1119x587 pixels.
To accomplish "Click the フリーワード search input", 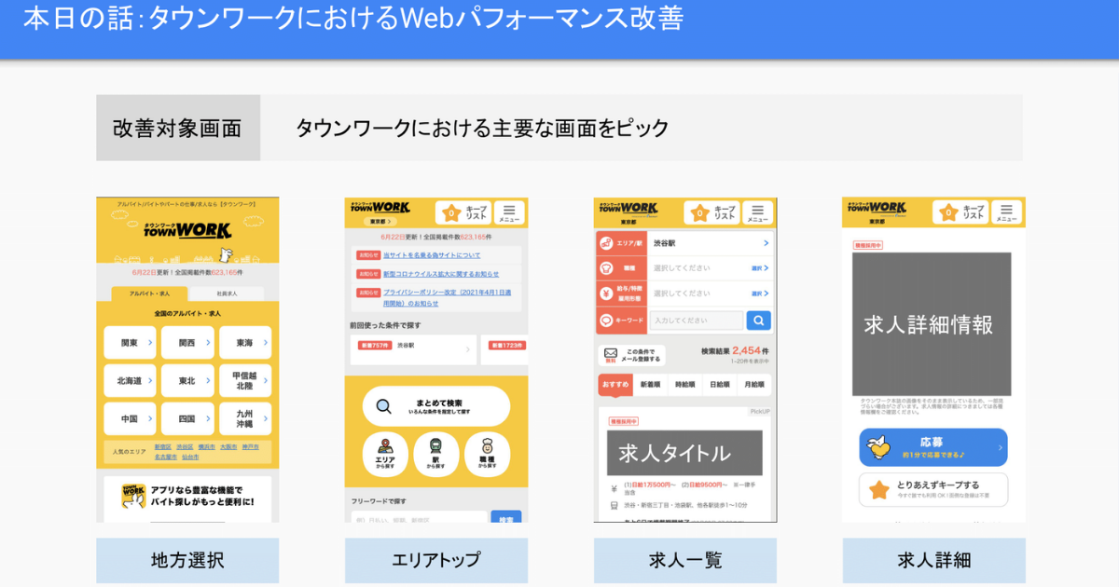I will tap(419, 518).
